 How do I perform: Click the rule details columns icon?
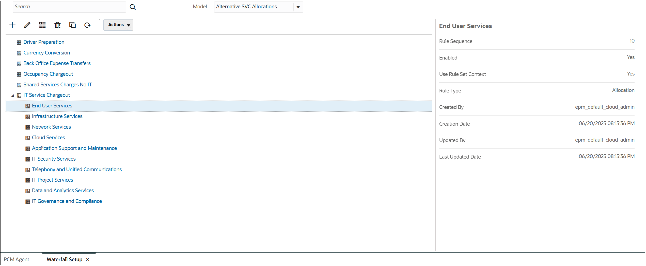pos(42,25)
